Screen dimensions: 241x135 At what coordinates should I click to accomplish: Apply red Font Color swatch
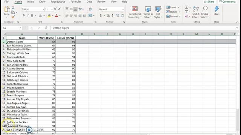56,15
